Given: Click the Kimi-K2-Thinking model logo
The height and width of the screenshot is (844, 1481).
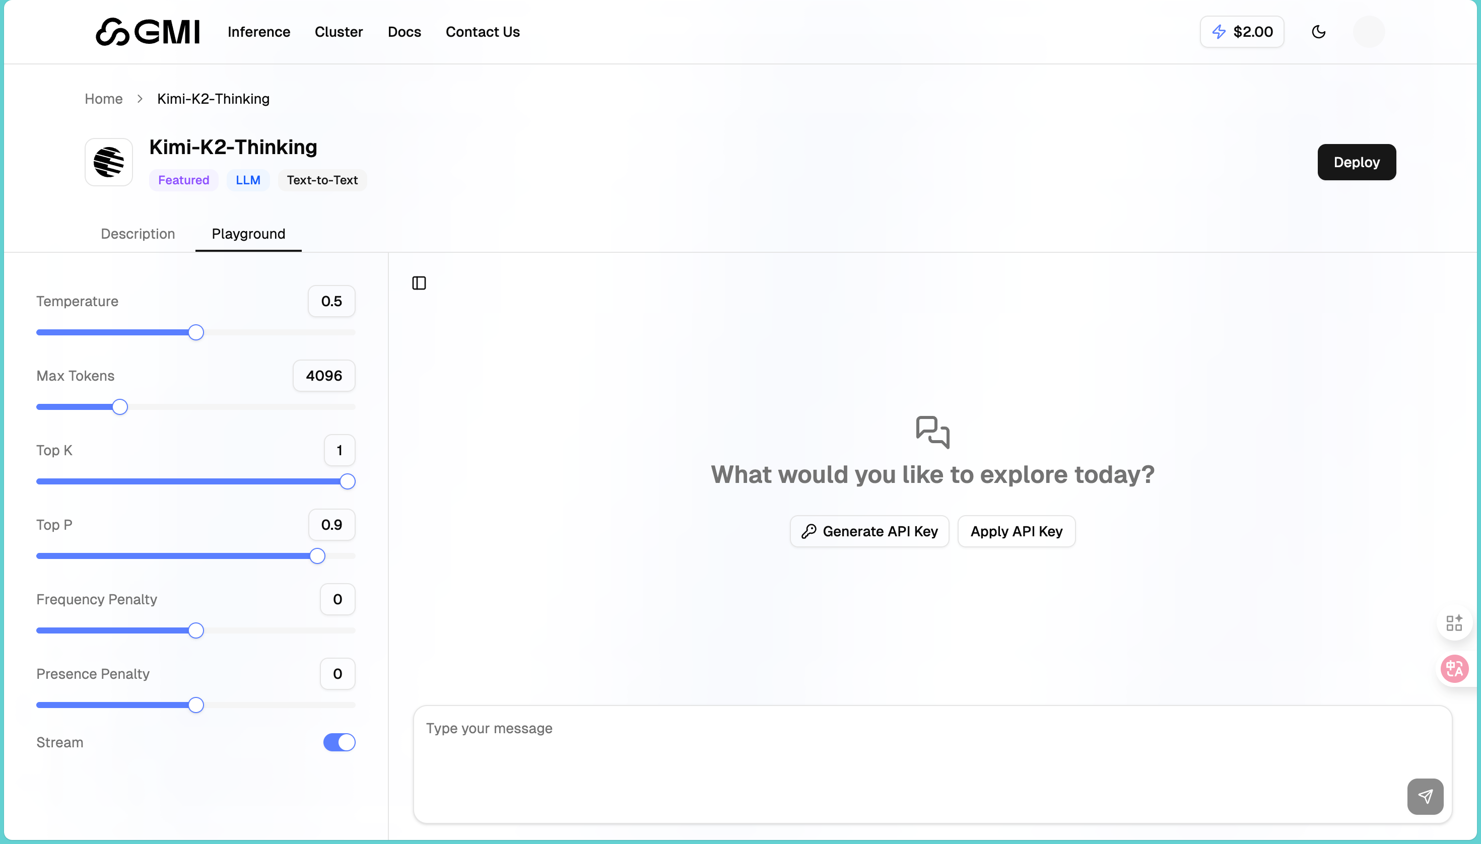Looking at the screenshot, I should (109, 162).
